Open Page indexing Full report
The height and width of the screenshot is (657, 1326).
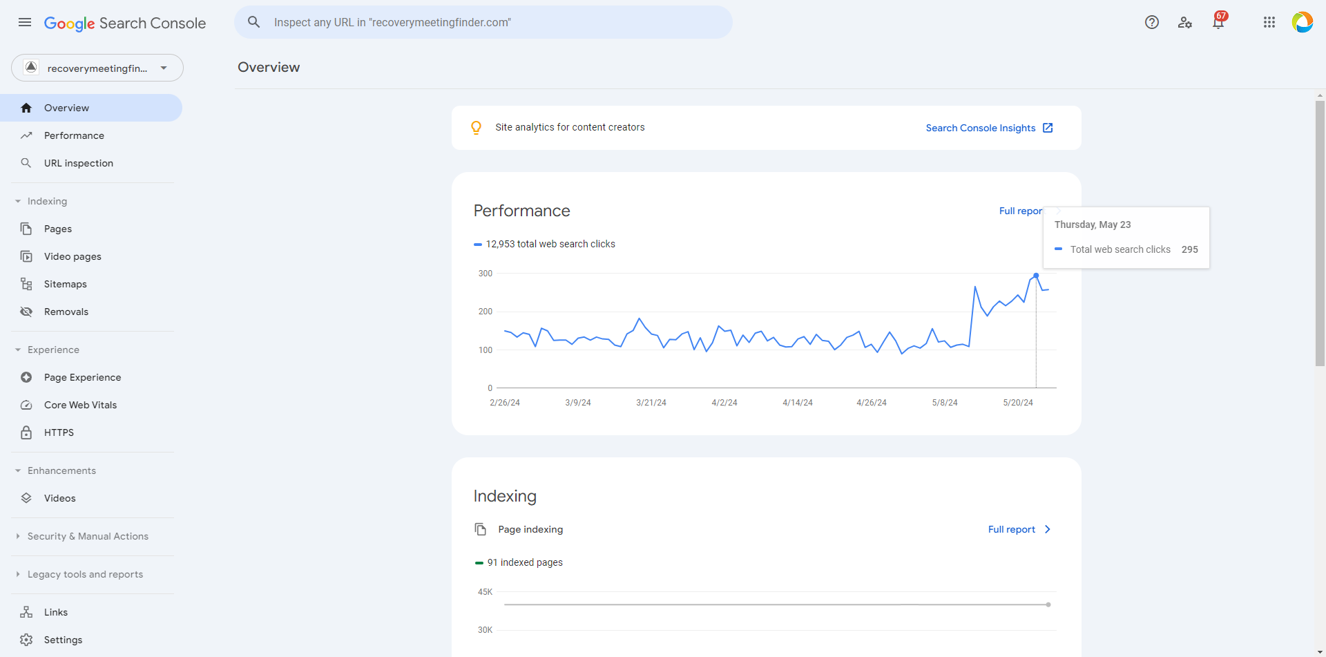click(x=1019, y=529)
